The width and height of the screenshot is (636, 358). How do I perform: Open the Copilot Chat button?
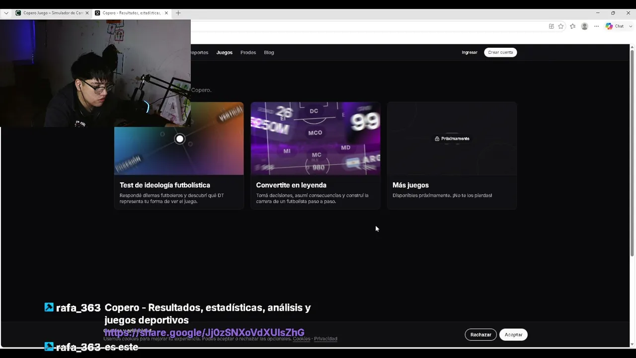tap(615, 26)
